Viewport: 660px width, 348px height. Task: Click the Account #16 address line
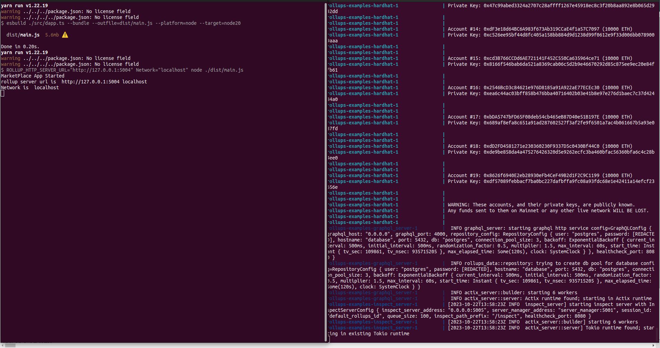(540, 88)
